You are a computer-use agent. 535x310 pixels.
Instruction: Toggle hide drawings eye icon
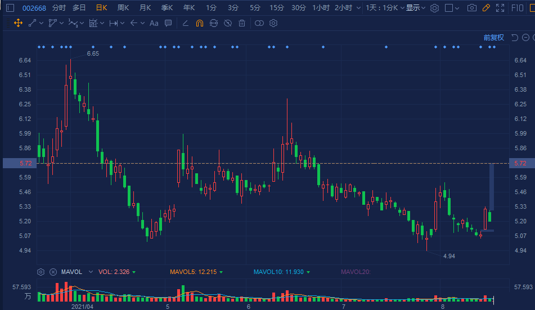[x=228, y=23]
